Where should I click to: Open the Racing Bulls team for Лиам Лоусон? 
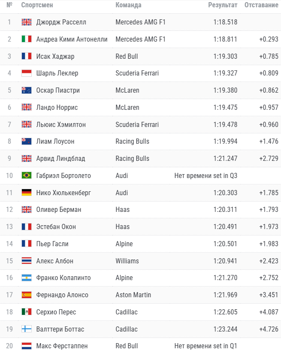pos(132,142)
